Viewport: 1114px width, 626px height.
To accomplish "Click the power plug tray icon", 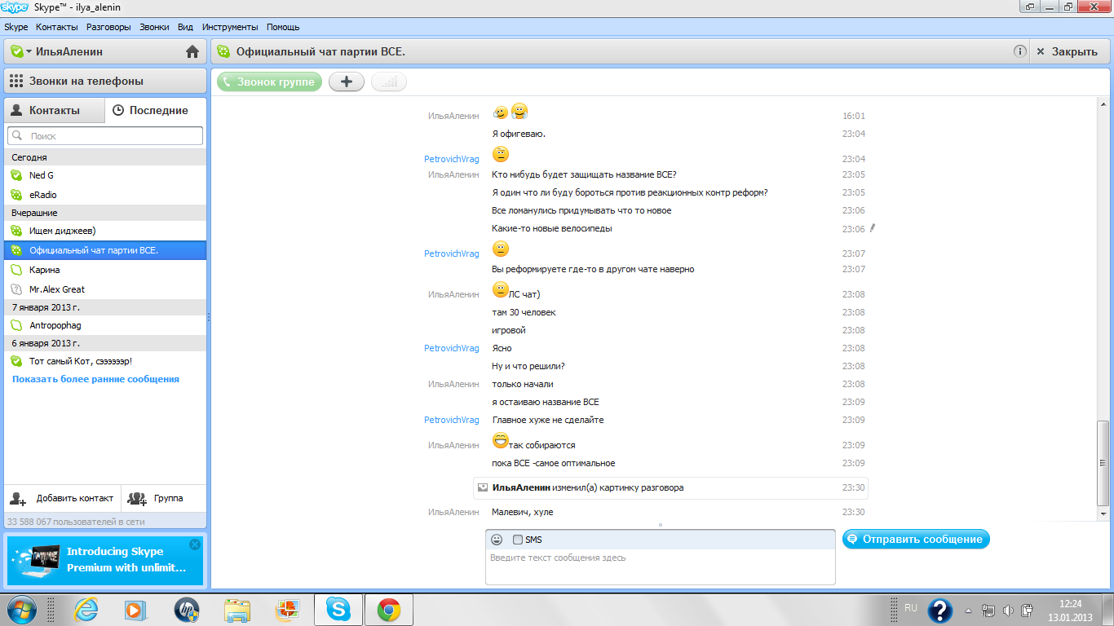I will (x=1028, y=611).
